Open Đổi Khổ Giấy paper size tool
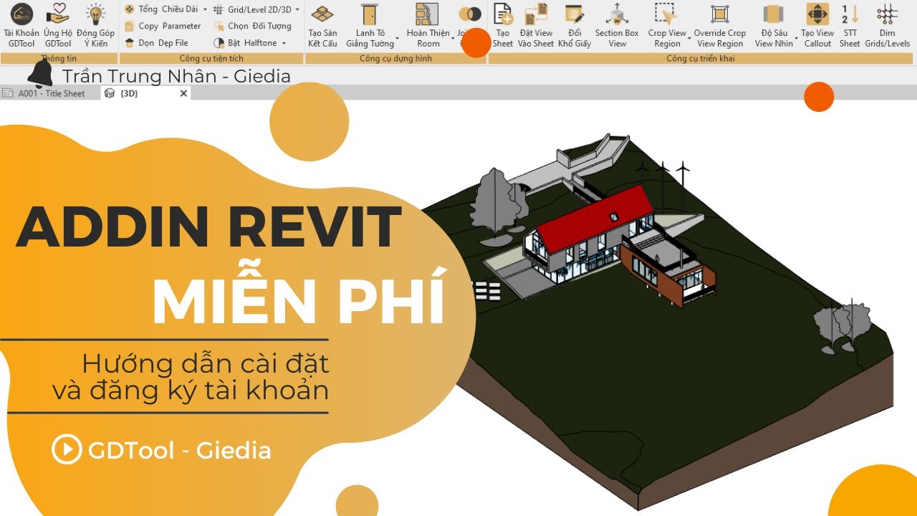The height and width of the screenshot is (516, 917). [574, 25]
